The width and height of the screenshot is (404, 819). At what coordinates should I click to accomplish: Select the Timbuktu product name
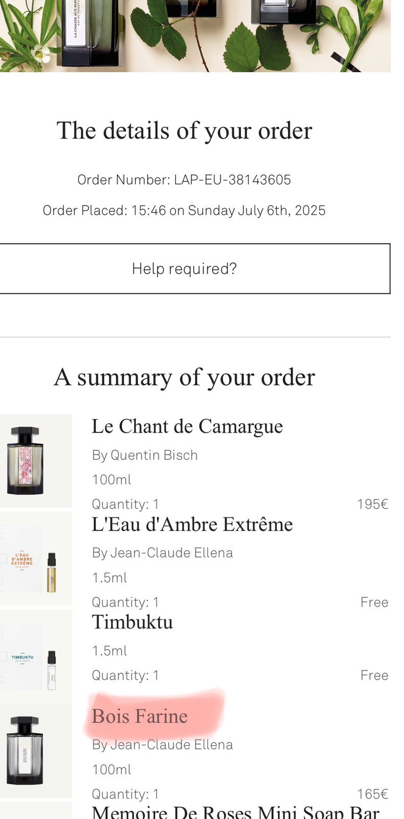[x=132, y=622]
